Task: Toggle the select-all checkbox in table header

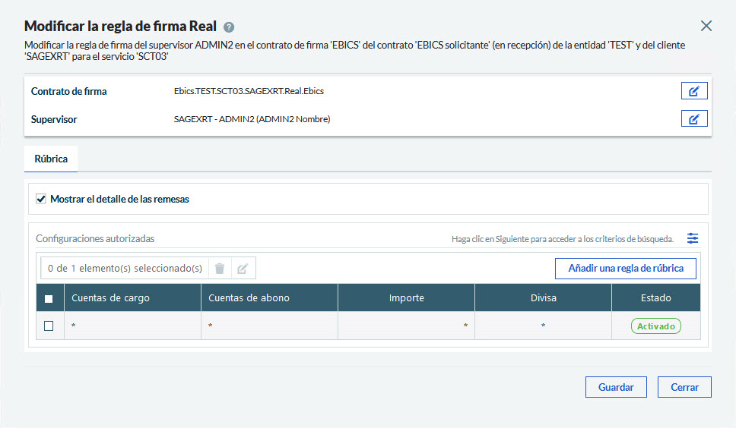Action: coord(49,298)
